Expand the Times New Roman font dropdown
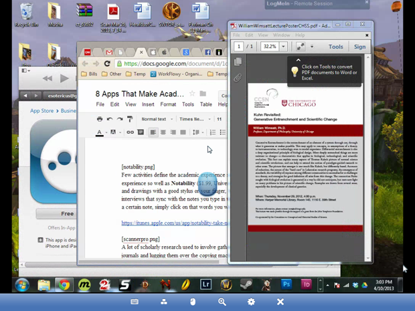The height and width of the screenshot is (311, 415). (x=195, y=119)
